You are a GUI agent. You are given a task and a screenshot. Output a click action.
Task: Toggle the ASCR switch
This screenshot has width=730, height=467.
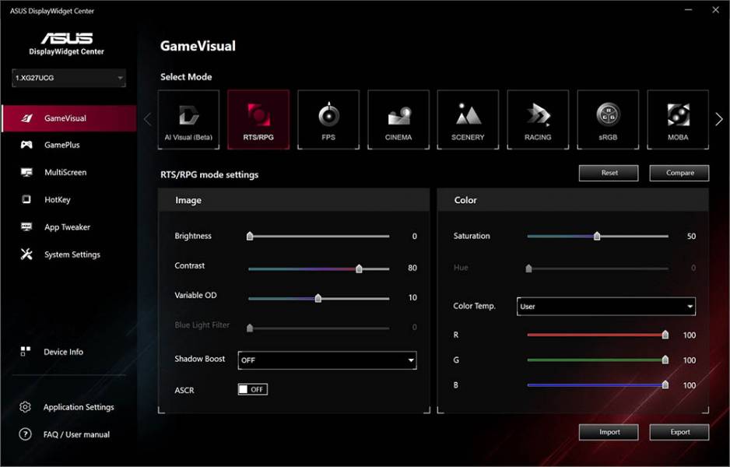[253, 389]
